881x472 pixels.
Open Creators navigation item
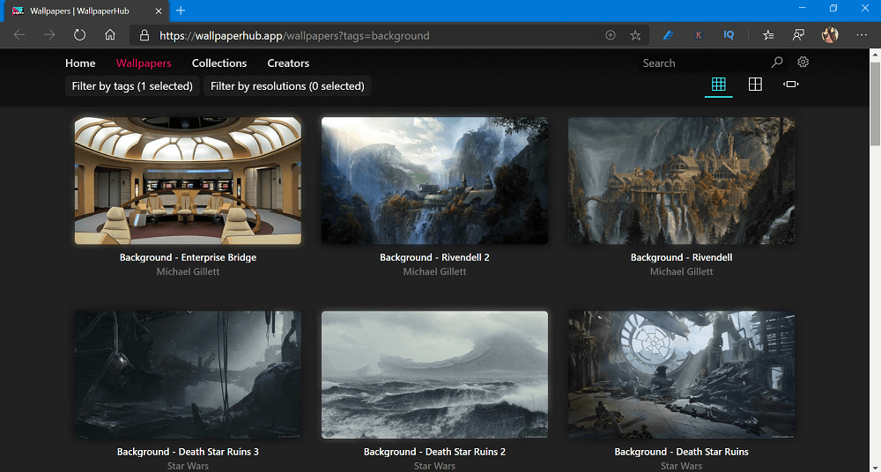point(288,63)
